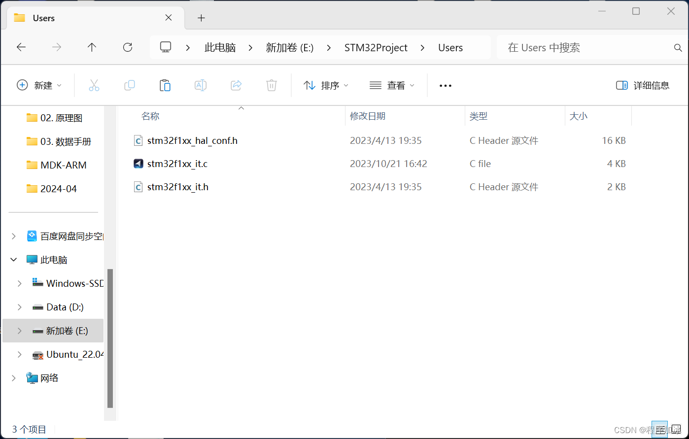Image resolution: width=689 pixels, height=439 pixels.
Task: Go back with the left arrow
Action: click(x=21, y=47)
